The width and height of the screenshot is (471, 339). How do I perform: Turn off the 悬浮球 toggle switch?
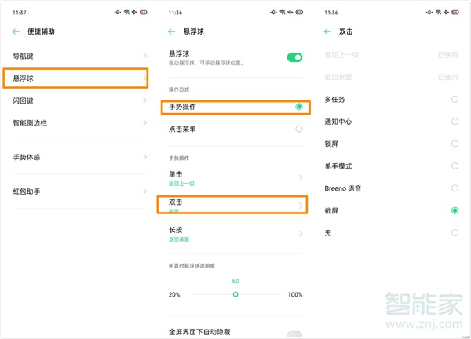(294, 57)
